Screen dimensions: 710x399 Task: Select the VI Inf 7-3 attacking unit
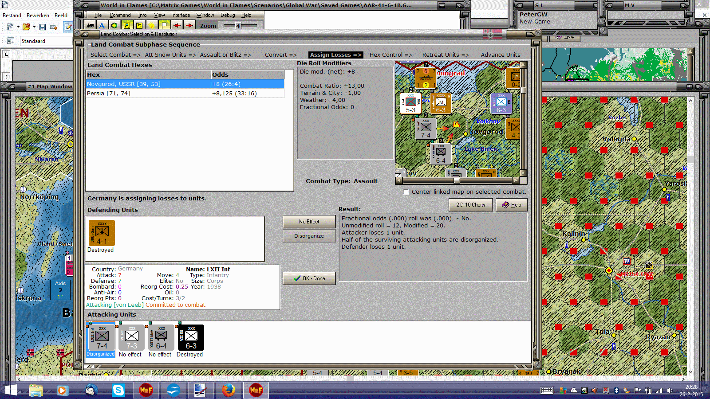pyautogui.click(x=131, y=338)
